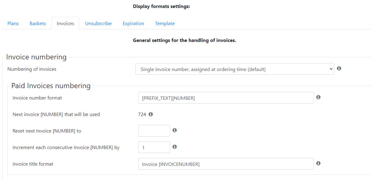Click info icon next to Invoice title format field
The height and width of the screenshot is (180, 371).
(318, 163)
